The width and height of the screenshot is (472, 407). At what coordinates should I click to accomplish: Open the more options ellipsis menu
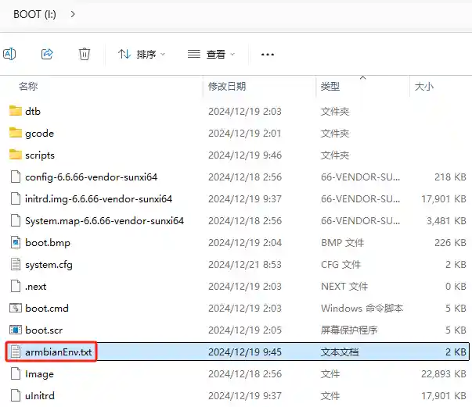268,55
